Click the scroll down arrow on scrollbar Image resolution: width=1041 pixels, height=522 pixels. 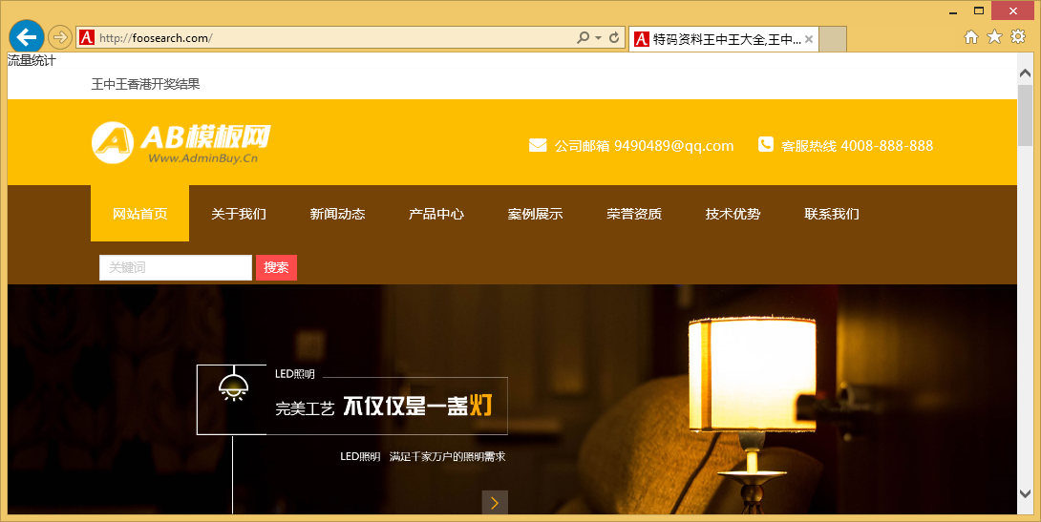[1026, 494]
